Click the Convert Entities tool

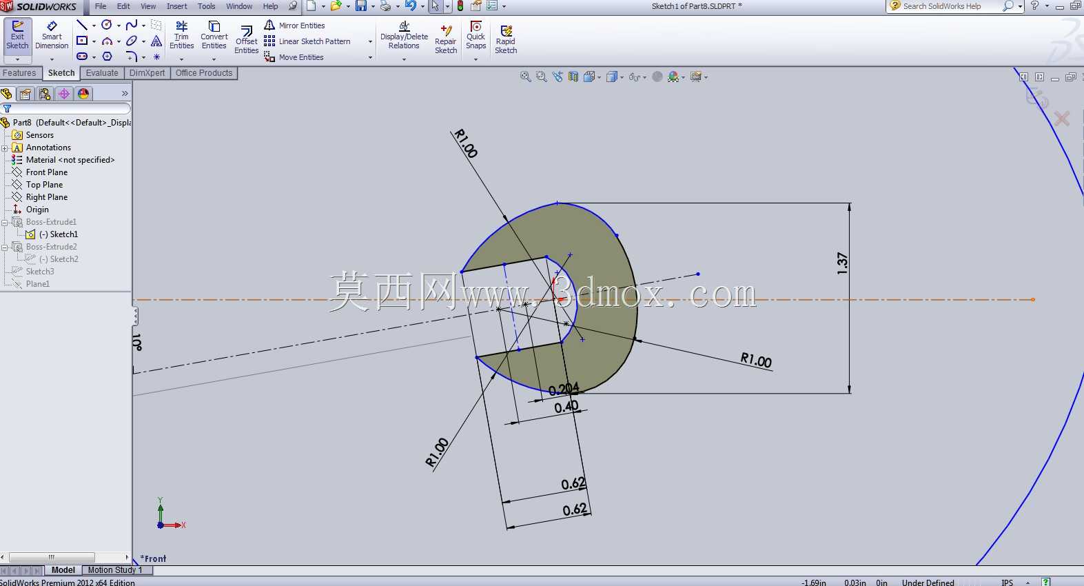[x=214, y=36]
